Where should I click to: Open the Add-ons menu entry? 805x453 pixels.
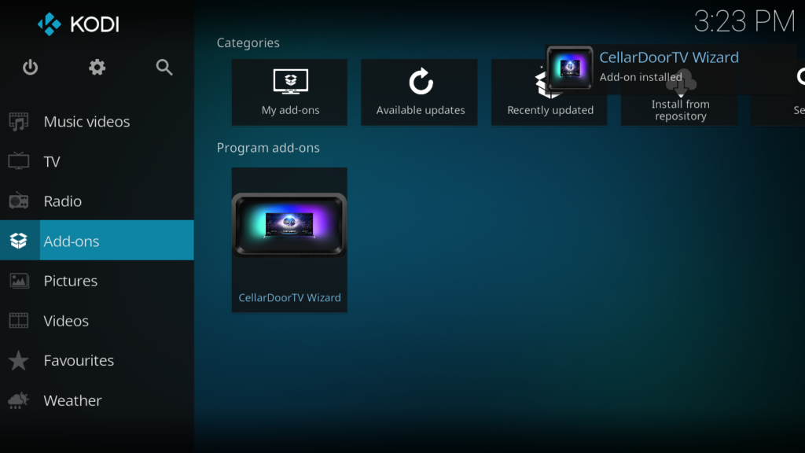point(72,241)
